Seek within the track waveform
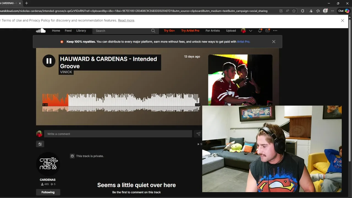Image resolution: width=352 pixels, height=198 pixels. (x=121, y=103)
